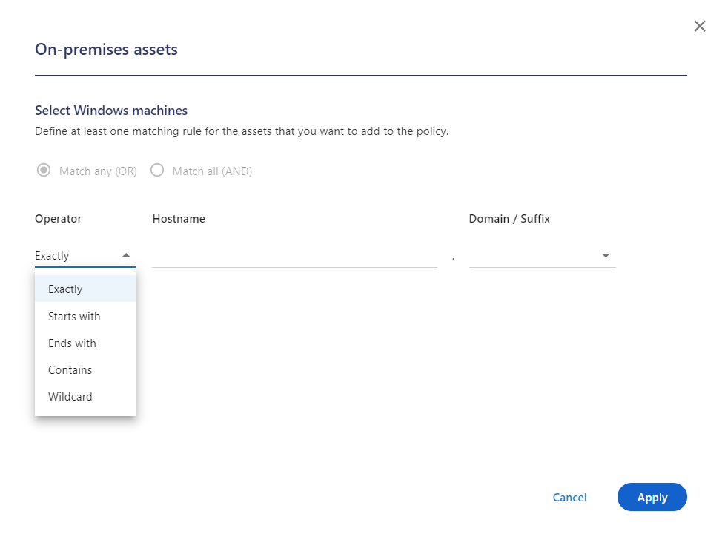
Task: Select the Match all (AND) option
Action: pos(157,170)
